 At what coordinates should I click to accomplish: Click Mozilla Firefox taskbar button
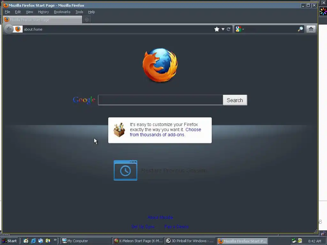(x=242, y=241)
